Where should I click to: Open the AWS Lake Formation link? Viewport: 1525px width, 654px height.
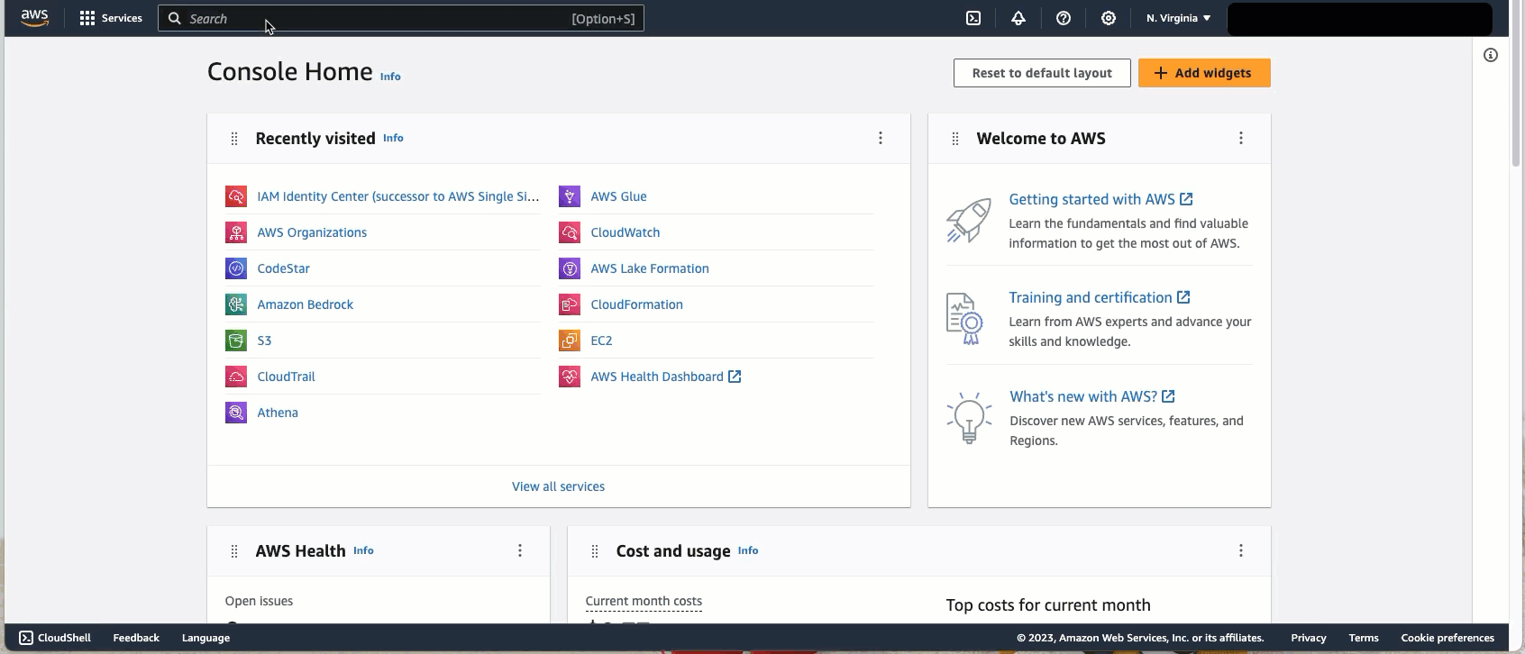(650, 268)
